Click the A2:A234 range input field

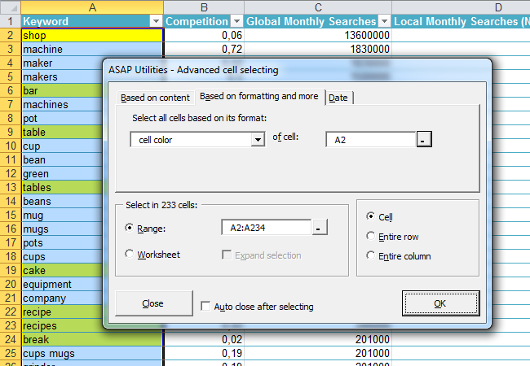pos(266,228)
